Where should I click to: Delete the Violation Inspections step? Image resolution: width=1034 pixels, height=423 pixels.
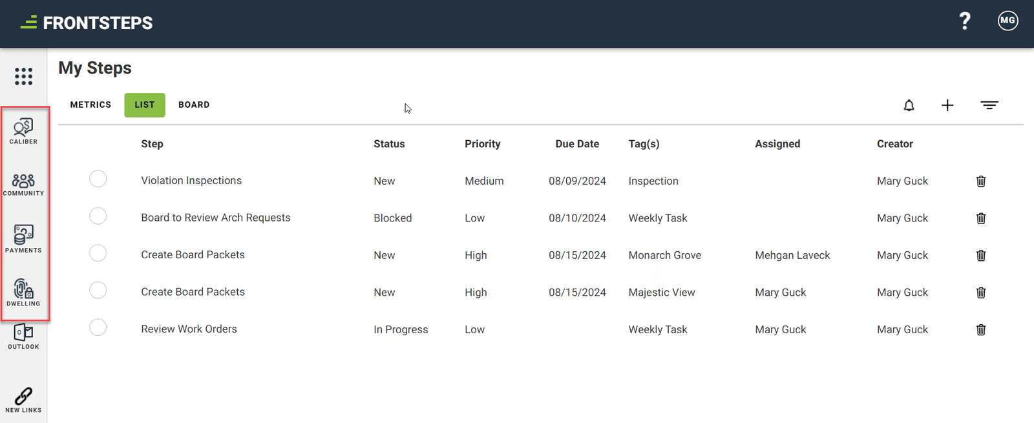pyautogui.click(x=981, y=181)
